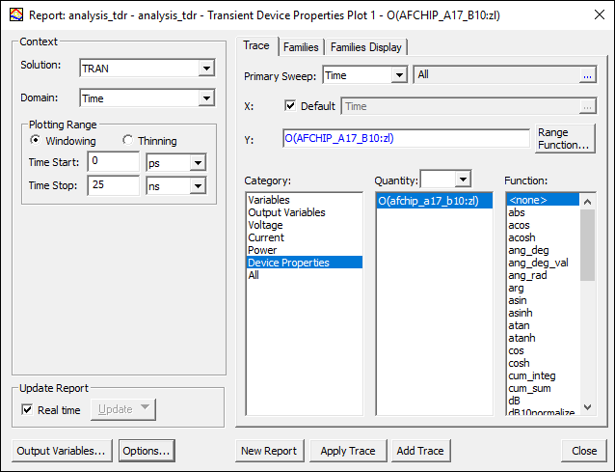The height and width of the screenshot is (472, 615).
Task: Select asinh function
Action: [543, 313]
